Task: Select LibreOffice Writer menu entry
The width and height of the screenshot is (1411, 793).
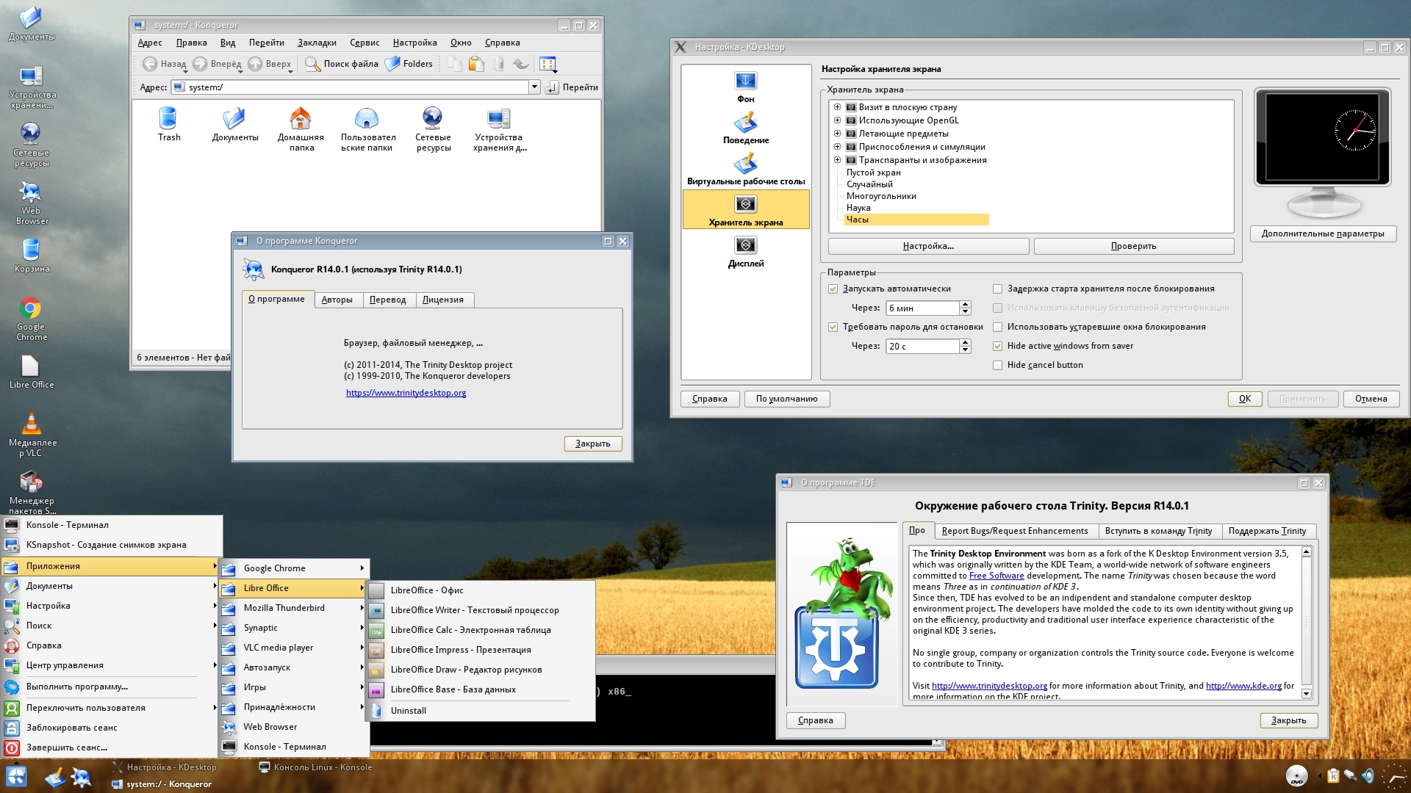Action: pos(481,610)
